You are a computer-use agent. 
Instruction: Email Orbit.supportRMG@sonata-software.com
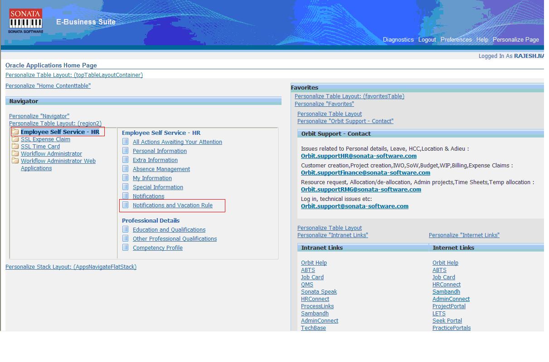pyautogui.click(x=361, y=190)
